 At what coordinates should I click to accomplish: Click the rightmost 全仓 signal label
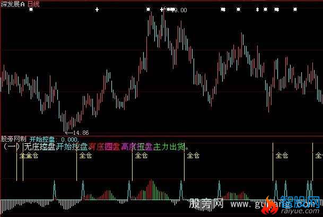click(x=319, y=156)
